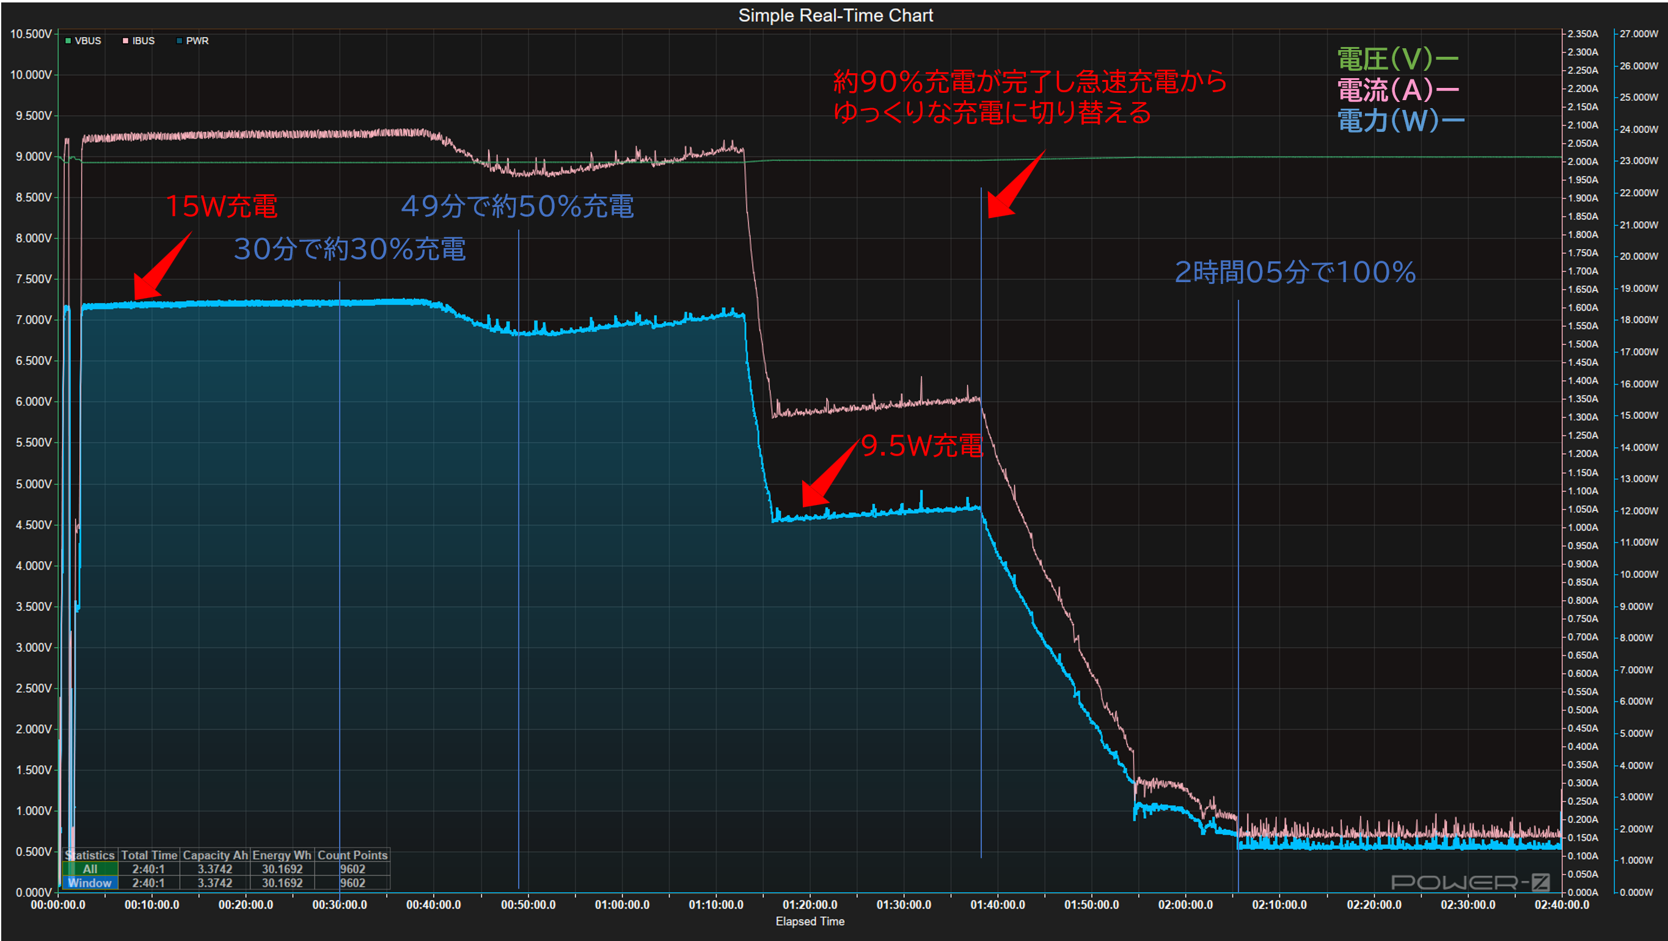Click the '30分で約30%充電' annotation text
This screenshot has width=1668, height=941.
pyautogui.click(x=349, y=249)
